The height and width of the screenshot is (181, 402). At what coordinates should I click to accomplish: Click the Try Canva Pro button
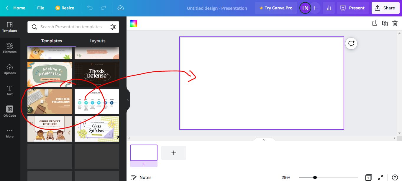coord(275,8)
